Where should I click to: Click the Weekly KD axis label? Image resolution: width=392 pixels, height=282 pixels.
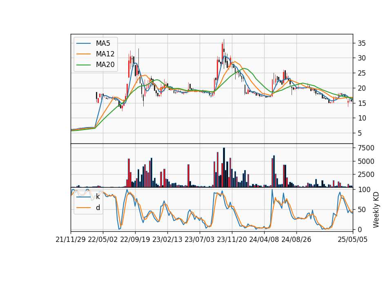tap(376, 210)
